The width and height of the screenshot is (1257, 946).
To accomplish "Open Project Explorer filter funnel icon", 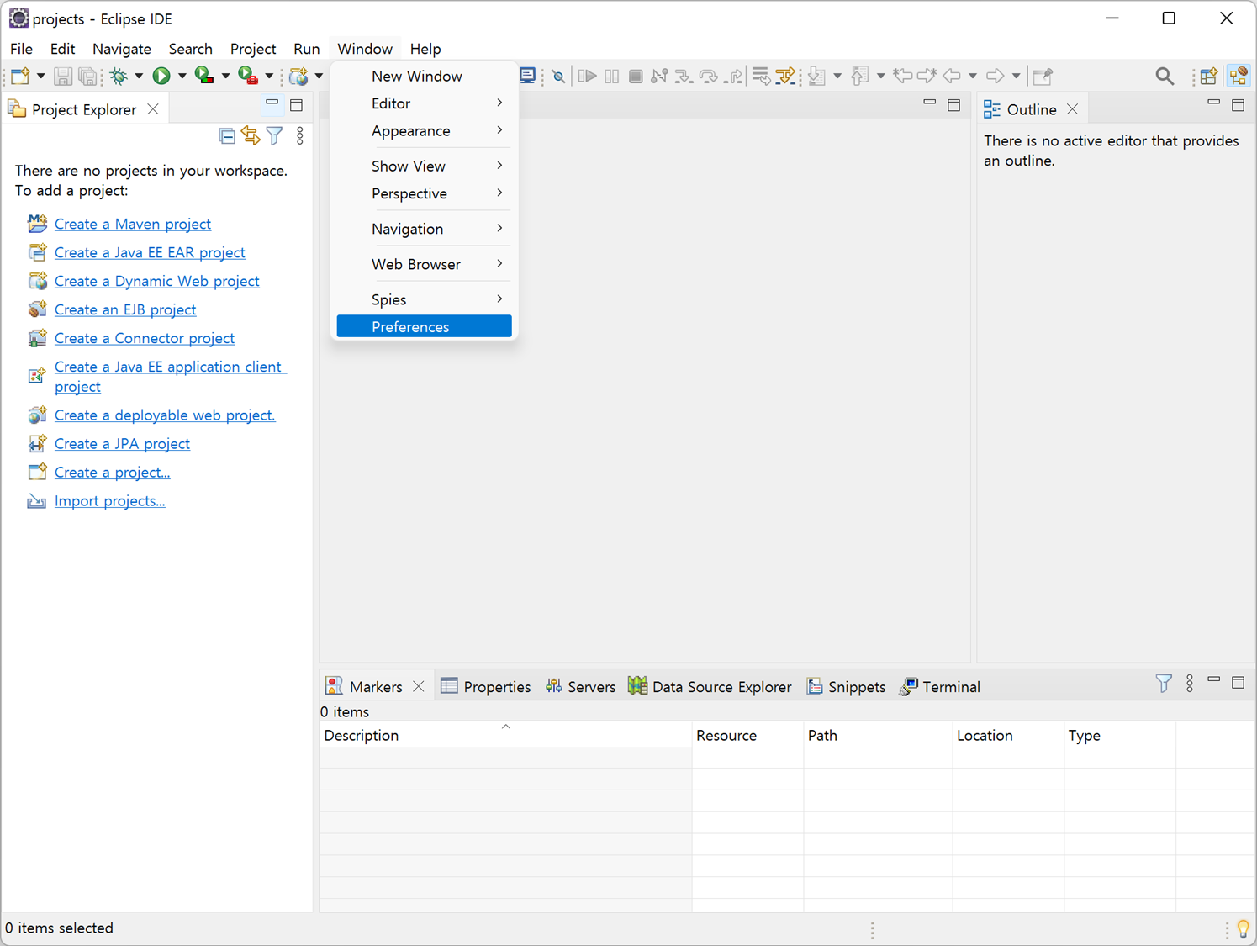I will 275,136.
